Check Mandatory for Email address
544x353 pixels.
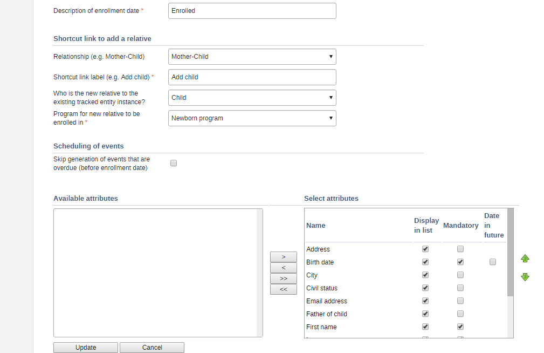(x=460, y=301)
